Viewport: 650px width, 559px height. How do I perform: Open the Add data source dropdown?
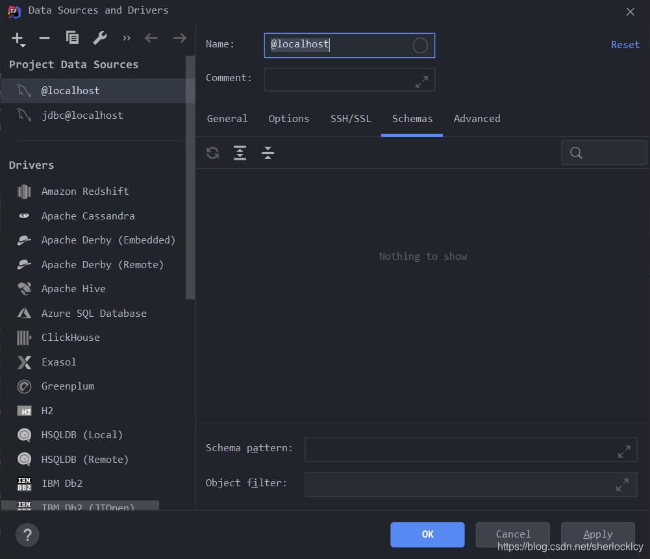[x=18, y=38]
